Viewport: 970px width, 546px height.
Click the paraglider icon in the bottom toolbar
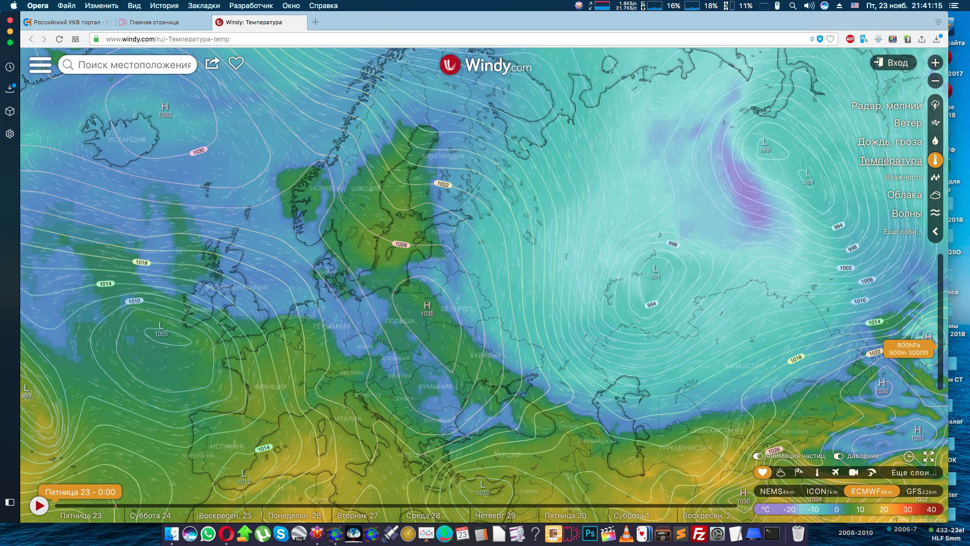871,472
